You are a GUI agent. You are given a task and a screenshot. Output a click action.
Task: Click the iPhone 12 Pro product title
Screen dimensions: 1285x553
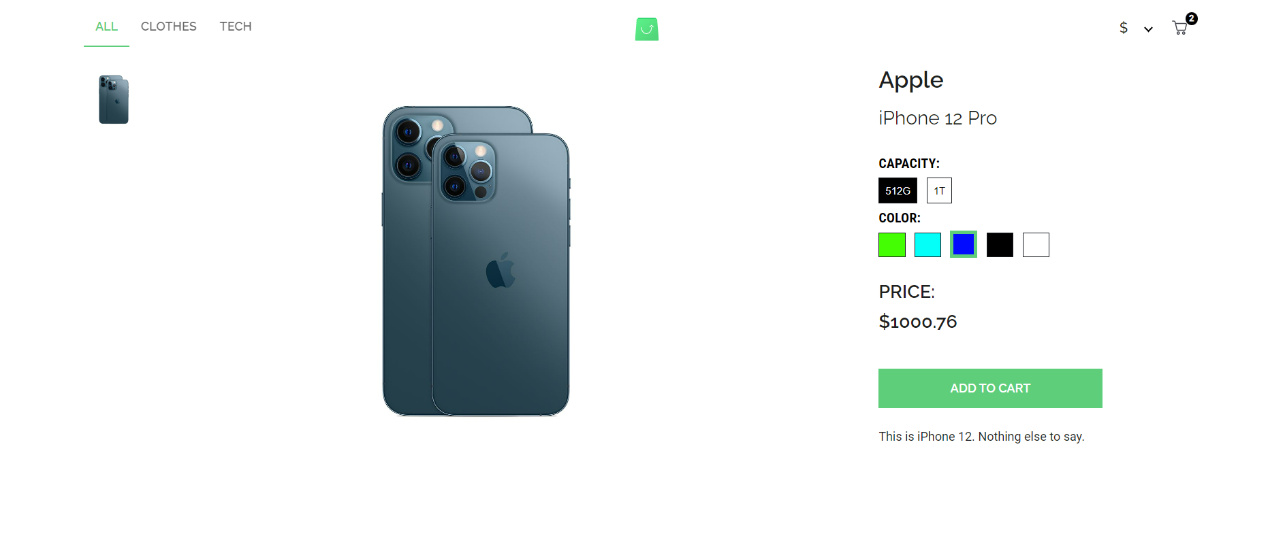(938, 118)
